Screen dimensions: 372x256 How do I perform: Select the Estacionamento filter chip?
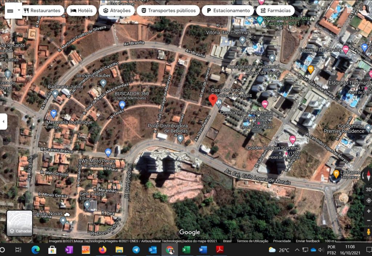click(x=228, y=11)
